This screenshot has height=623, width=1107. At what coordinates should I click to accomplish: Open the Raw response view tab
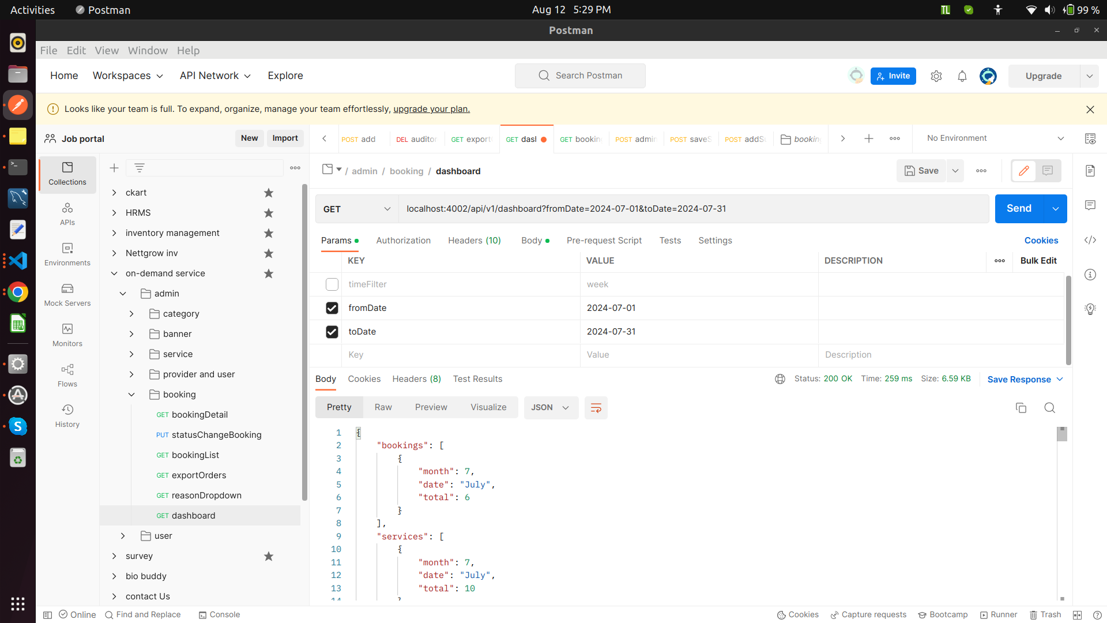383,407
